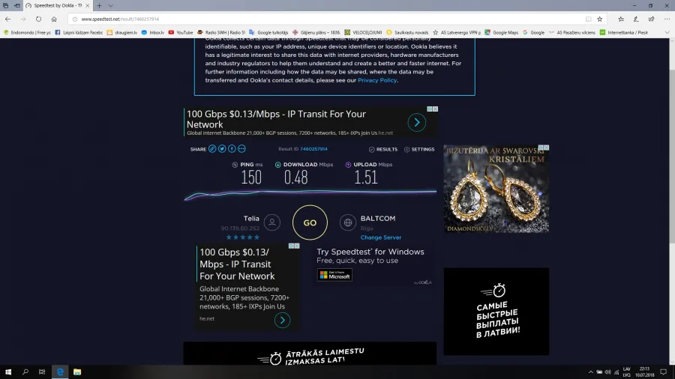Click the upload arrow icon

[348, 165]
